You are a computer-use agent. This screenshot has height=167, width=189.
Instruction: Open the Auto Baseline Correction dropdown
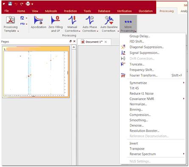[118, 31]
